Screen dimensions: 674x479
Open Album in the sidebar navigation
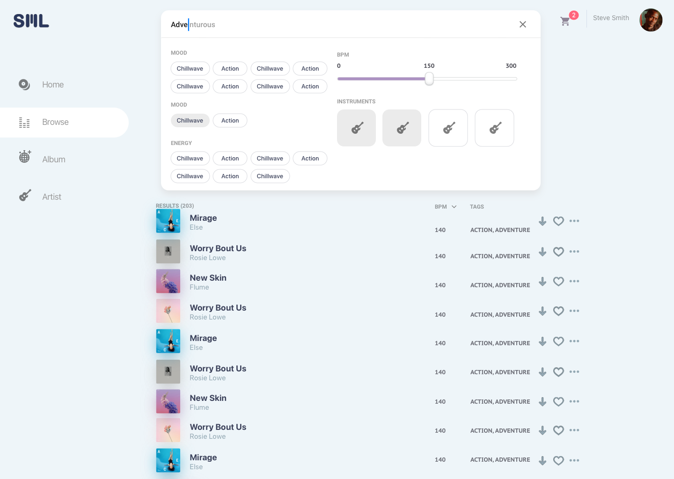[53, 160]
